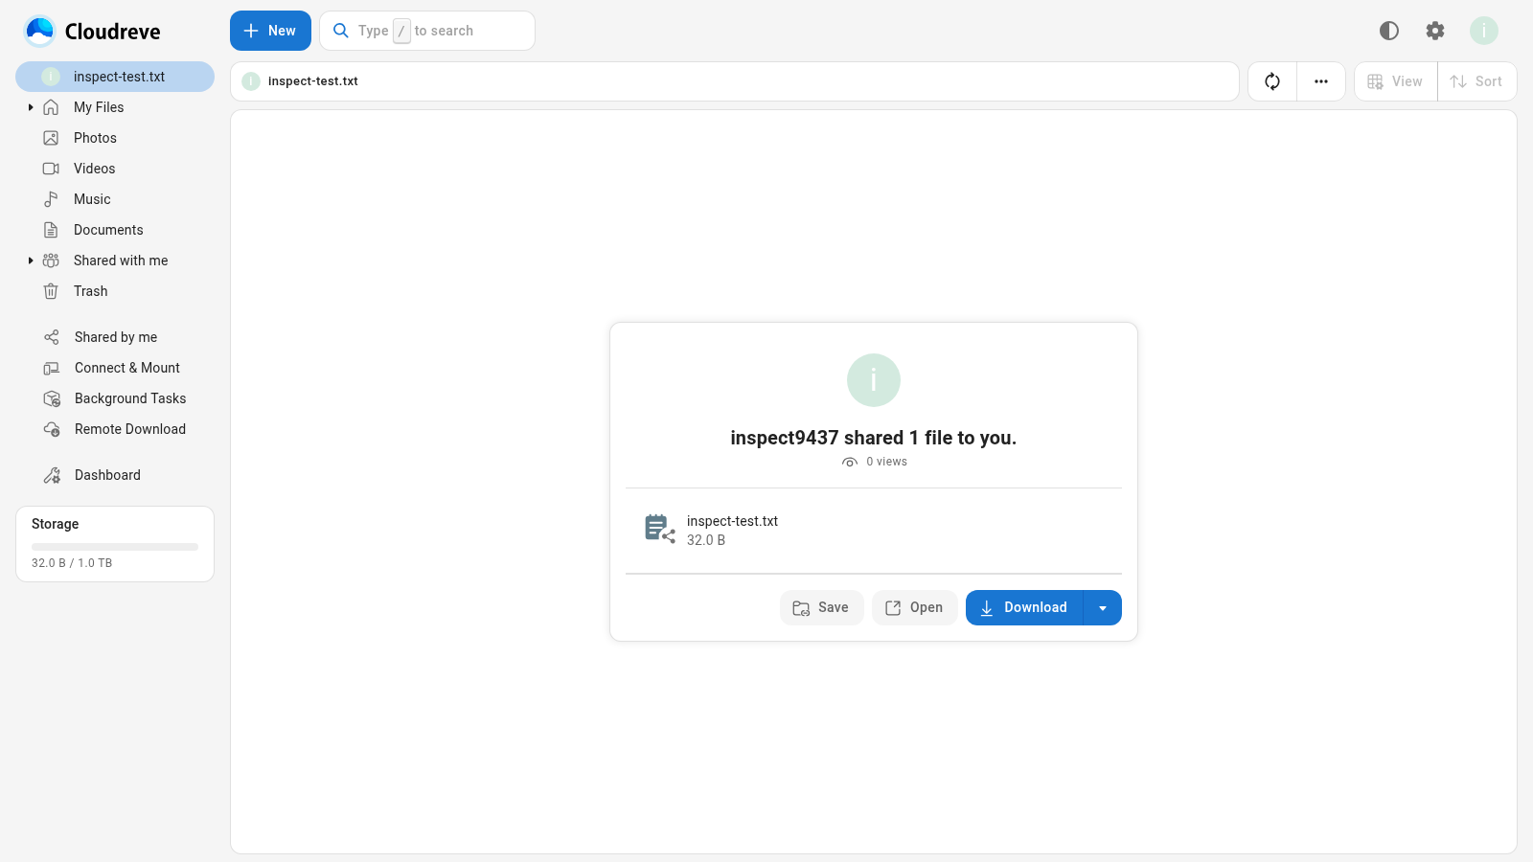Click the Cloudreve logo icon
1533x862 pixels.
tap(40, 31)
